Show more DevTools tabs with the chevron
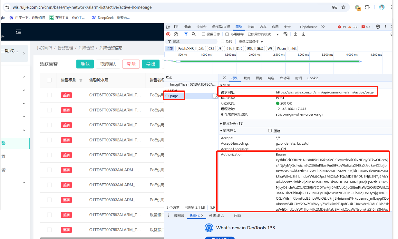Screen dimensions: 398x239 (x=323, y=27)
